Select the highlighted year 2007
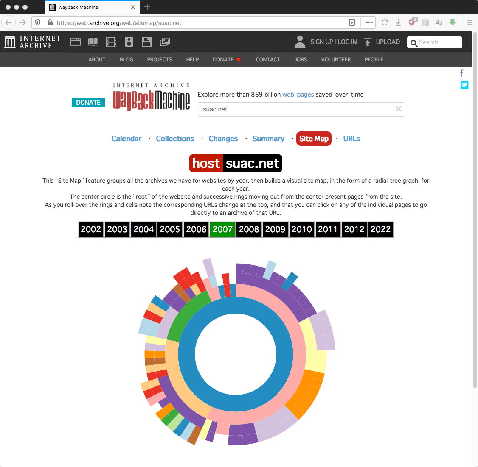Image resolution: width=478 pixels, height=467 pixels. [x=222, y=229]
